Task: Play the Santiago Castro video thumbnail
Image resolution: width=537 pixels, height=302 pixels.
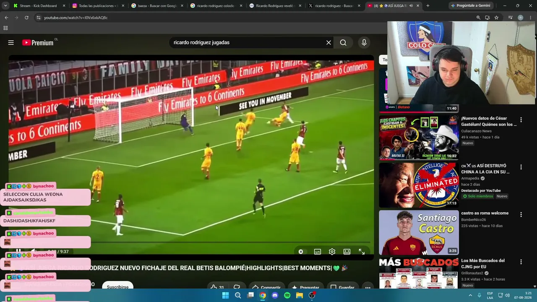Action: (x=419, y=232)
